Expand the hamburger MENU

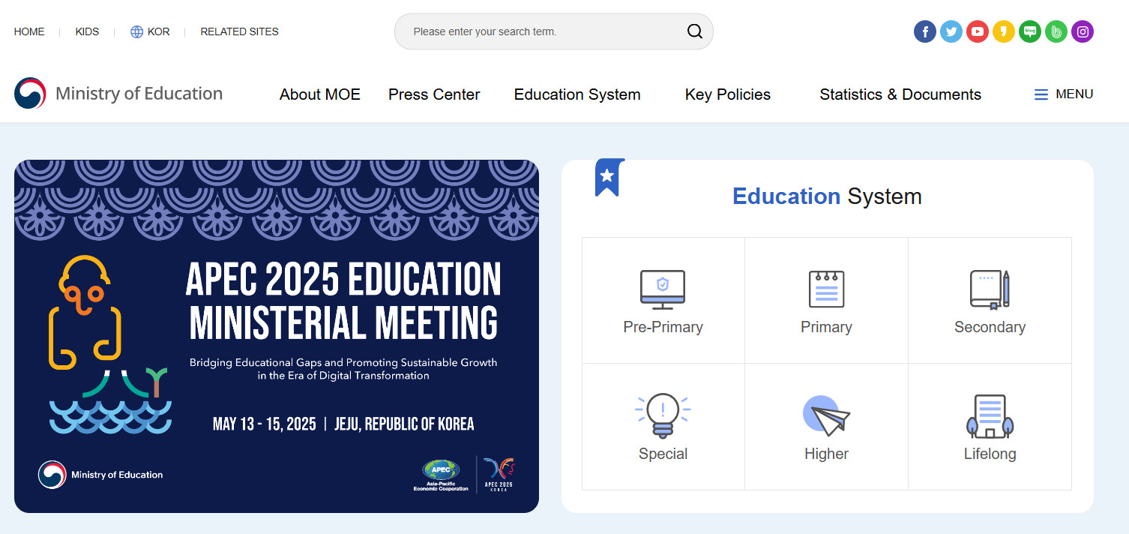tap(1063, 94)
